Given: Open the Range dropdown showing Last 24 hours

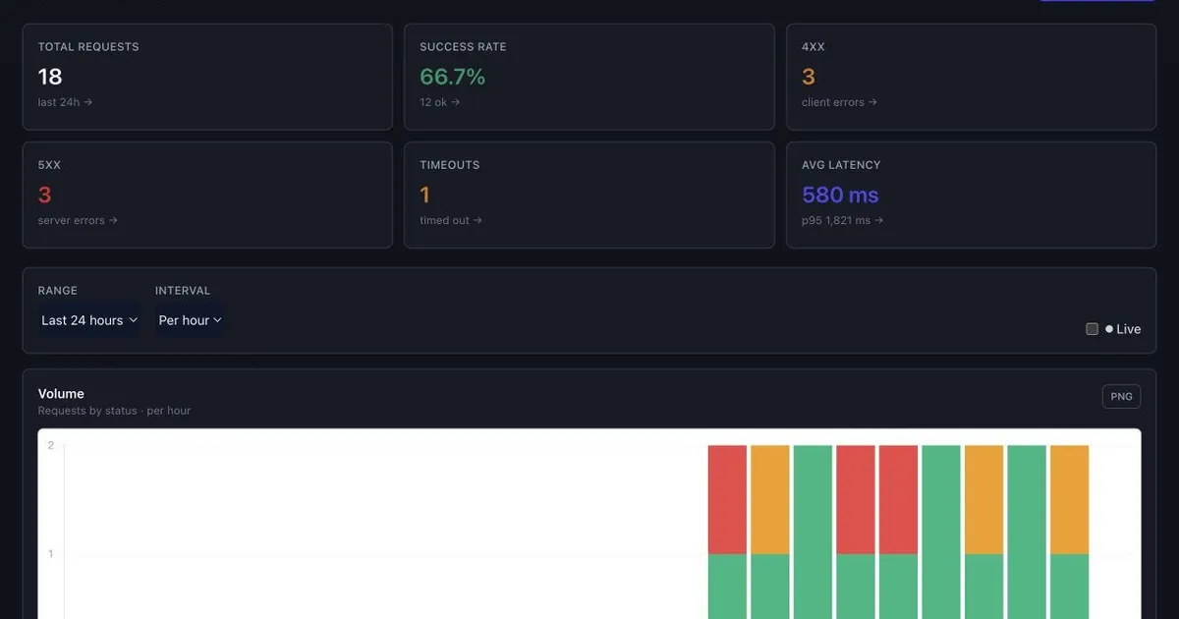Looking at the screenshot, I should (89, 320).
